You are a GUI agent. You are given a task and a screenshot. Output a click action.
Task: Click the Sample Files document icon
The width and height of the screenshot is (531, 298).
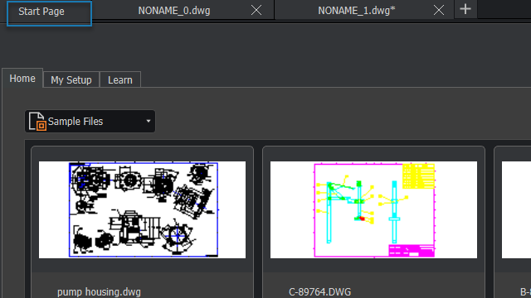click(x=37, y=122)
